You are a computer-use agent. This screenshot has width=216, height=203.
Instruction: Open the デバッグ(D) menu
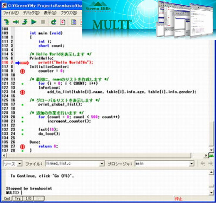pyautogui.click(x=31, y=13)
